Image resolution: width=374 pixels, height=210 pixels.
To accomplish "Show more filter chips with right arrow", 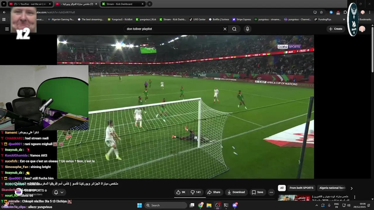I will pos(352,188).
